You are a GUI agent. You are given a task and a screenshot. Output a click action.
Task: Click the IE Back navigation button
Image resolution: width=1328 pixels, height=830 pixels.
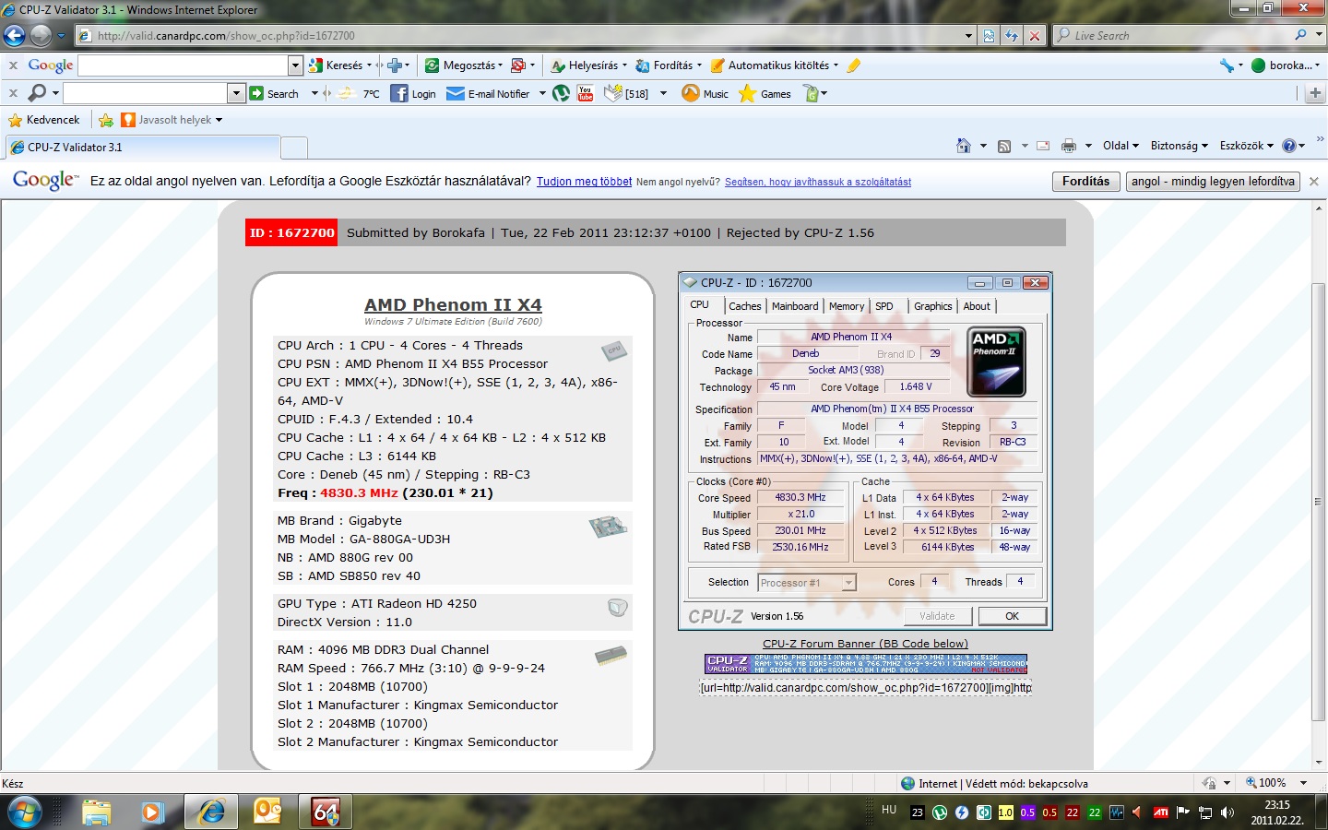click(x=14, y=35)
